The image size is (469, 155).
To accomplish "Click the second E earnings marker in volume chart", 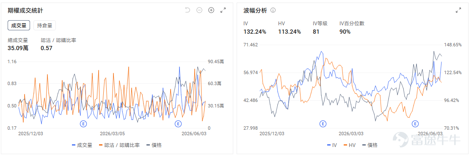I will [x=178, y=123].
